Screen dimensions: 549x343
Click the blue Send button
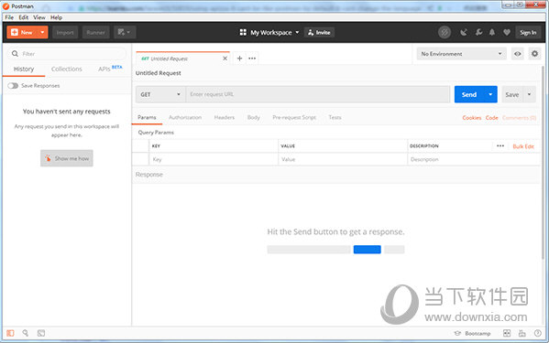pyautogui.click(x=469, y=94)
